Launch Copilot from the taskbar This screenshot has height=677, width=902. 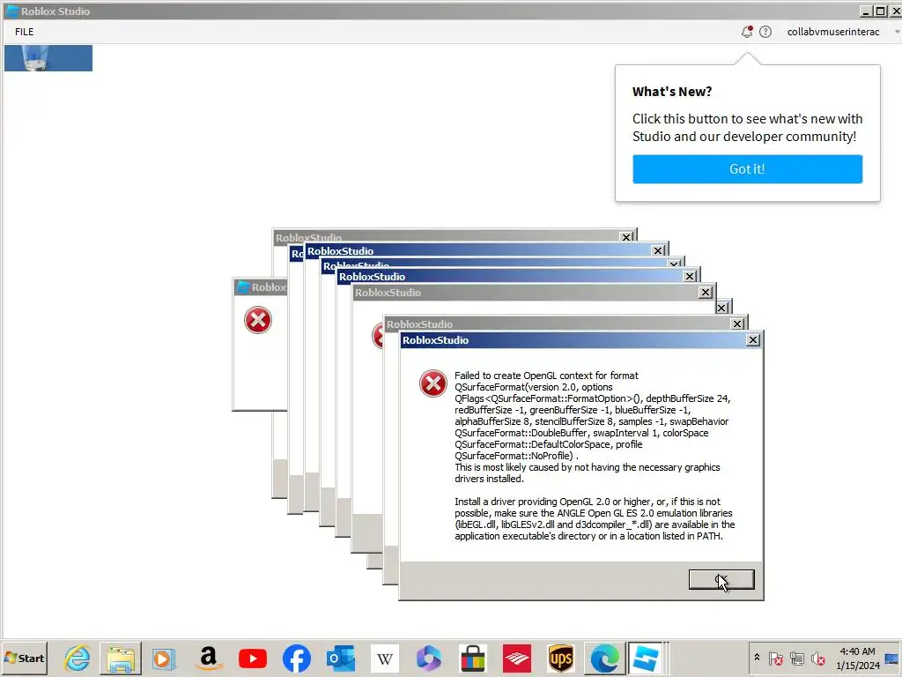[x=429, y=658]
